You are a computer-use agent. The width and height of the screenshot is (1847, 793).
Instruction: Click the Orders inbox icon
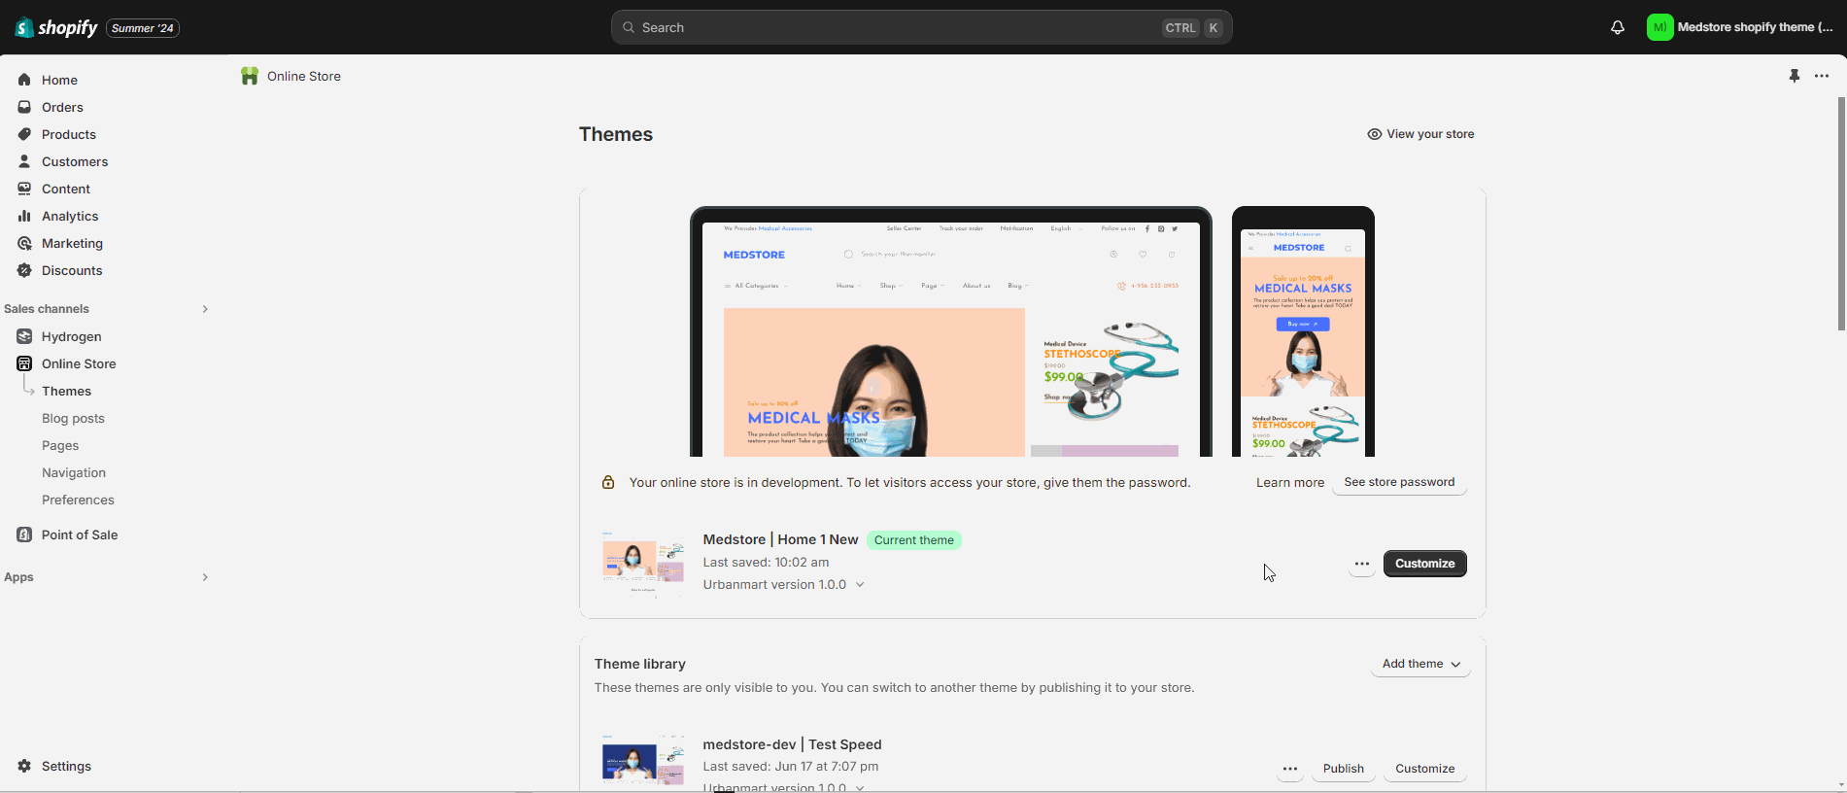24,107
